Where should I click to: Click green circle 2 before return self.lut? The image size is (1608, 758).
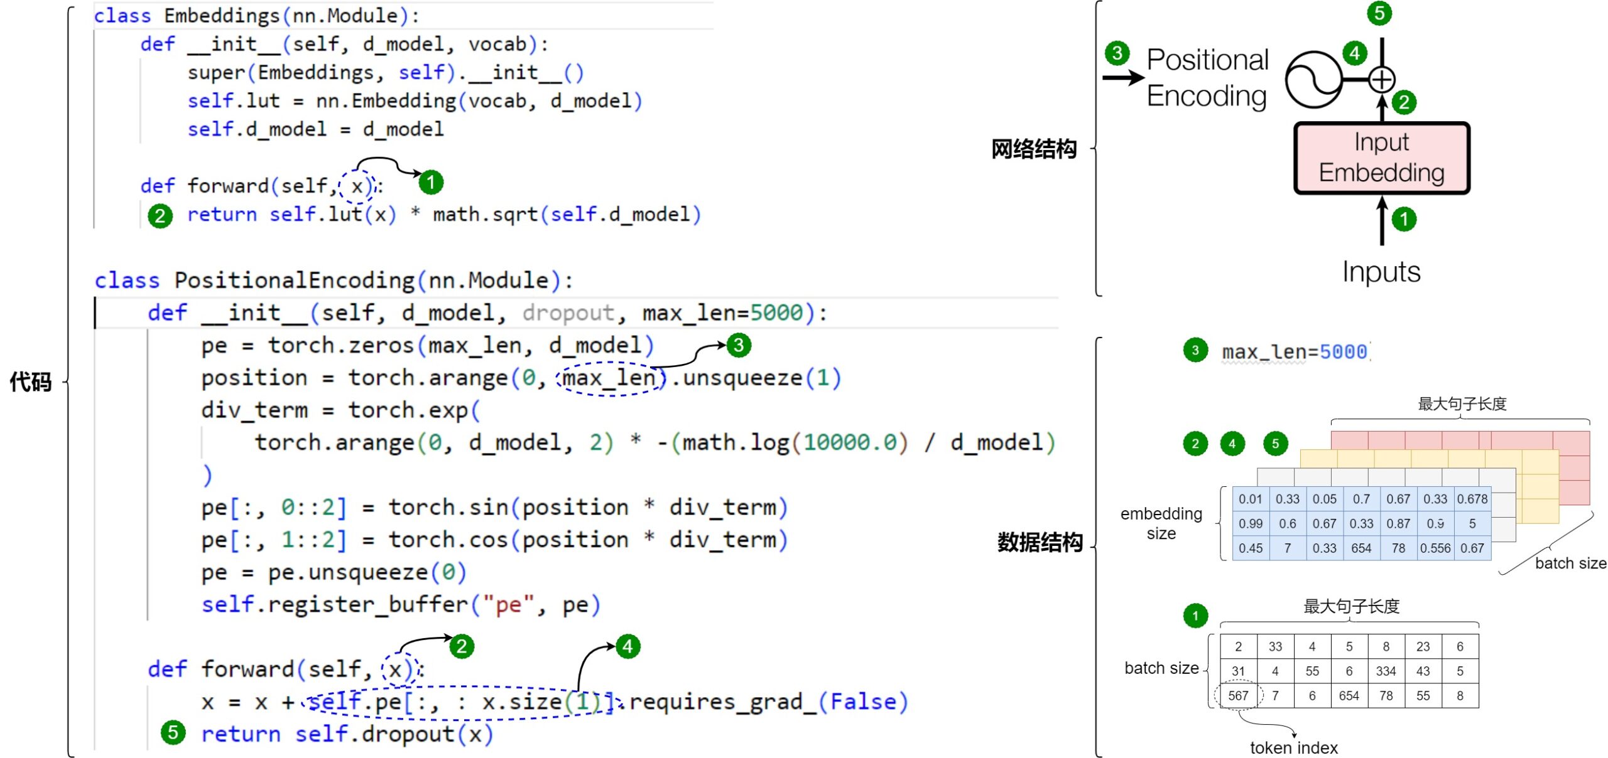pos(160,216)
